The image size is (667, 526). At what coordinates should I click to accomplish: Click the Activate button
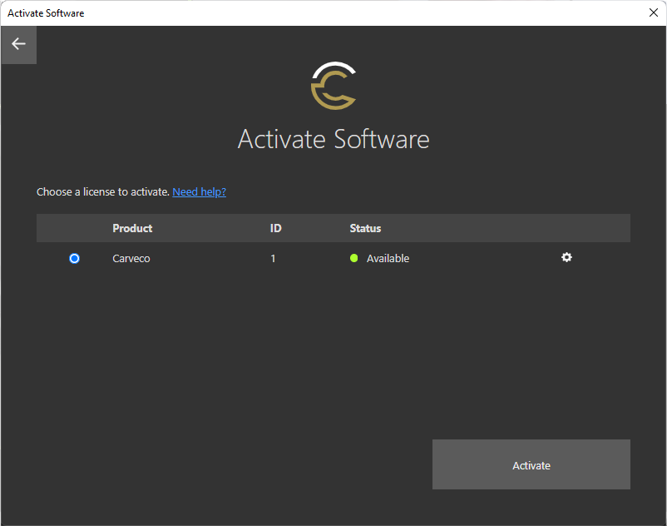(x=531, y=464)
